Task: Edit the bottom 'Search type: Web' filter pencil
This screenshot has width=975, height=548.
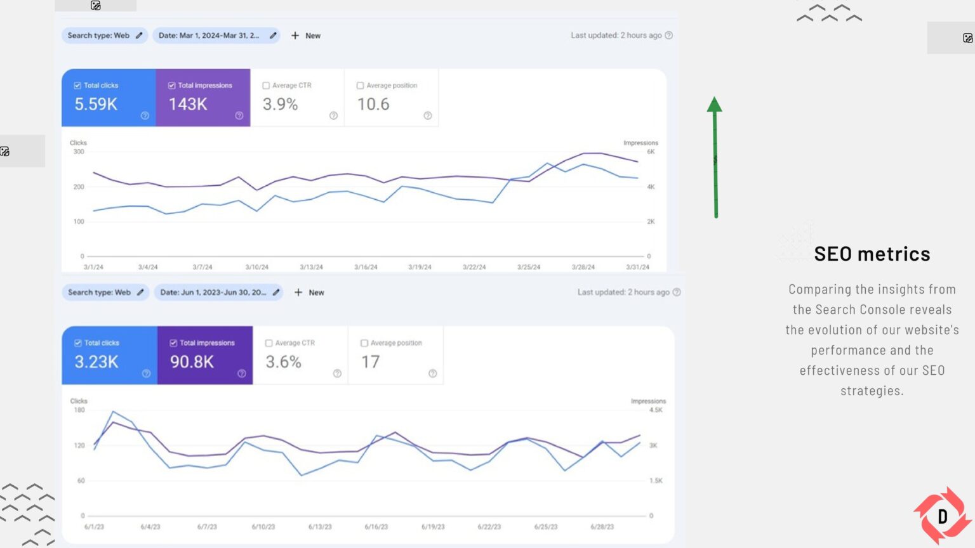Action: [x=140, y=292]
